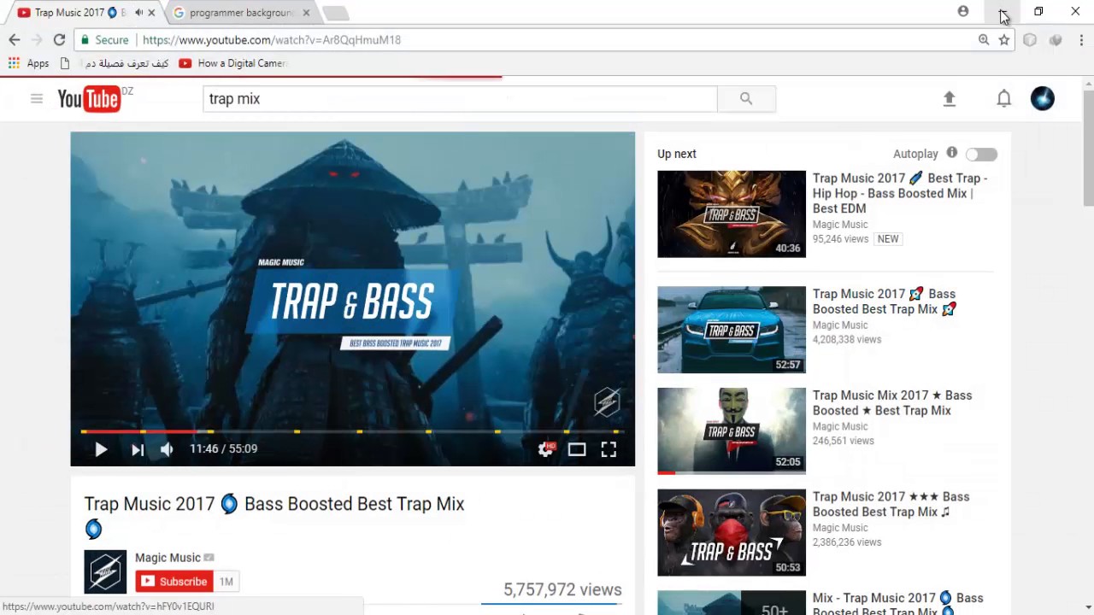
Task: Play the Trap & Bass video
Action: tap(101, 449)
